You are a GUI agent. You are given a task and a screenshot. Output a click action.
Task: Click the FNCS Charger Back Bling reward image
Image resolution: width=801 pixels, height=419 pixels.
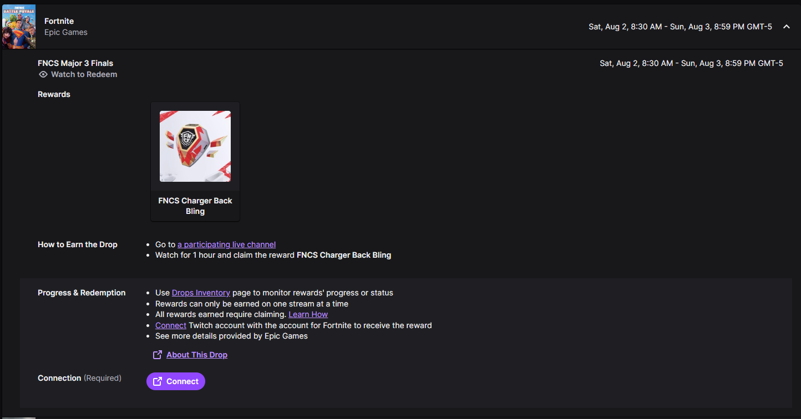(195, 146)
